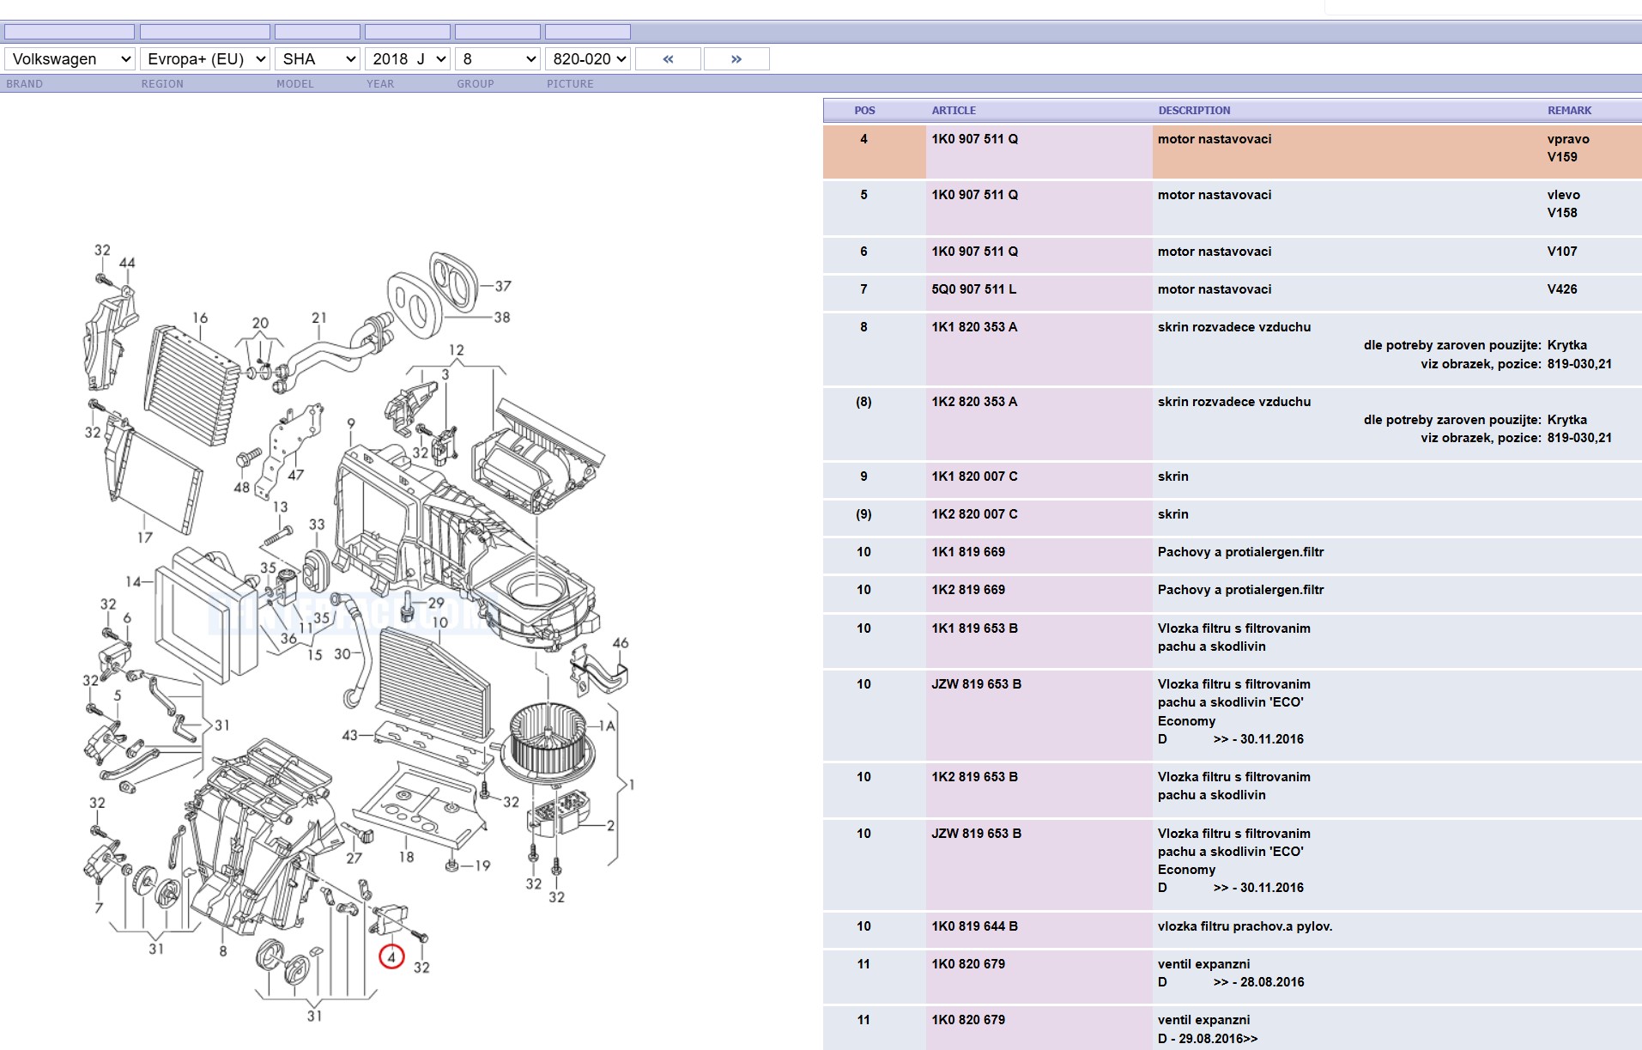1642x1050 pixels.
Task: Open the SHA model dropdown
Action: [x=318, y=59]
